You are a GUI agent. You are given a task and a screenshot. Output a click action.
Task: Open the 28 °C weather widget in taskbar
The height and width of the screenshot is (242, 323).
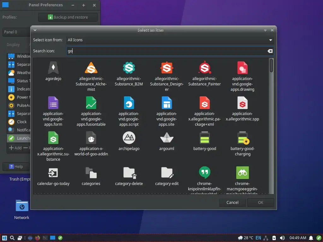pyautogui.click(x=245, y=238)
